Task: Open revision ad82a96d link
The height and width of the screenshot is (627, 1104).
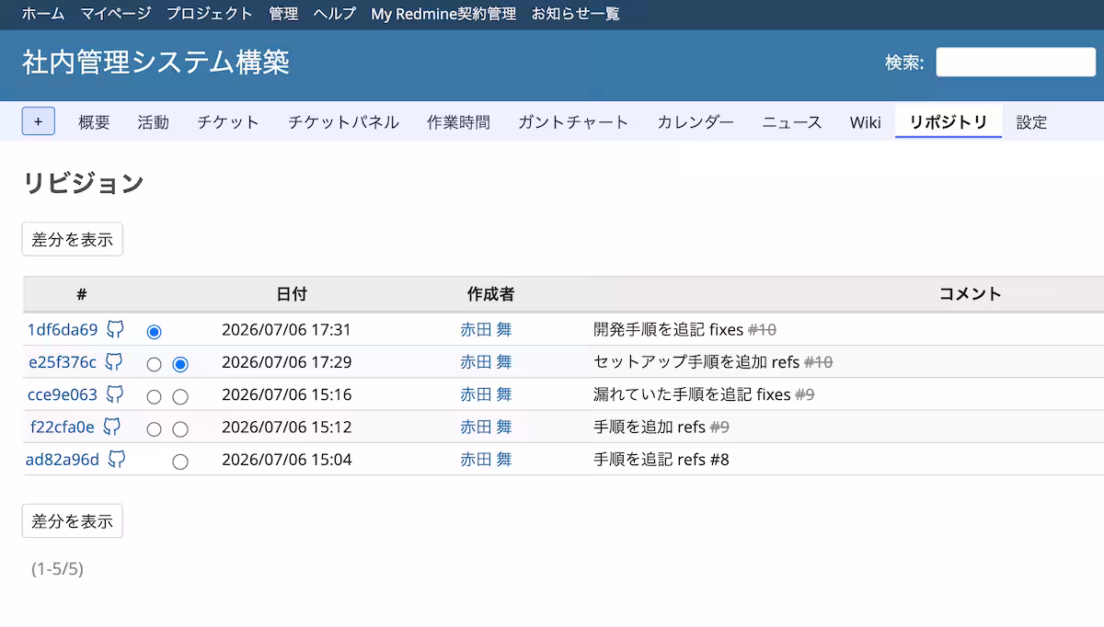Action: coord(63,459)
